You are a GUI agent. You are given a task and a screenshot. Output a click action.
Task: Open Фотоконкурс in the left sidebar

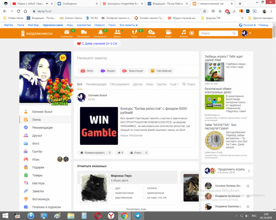[45, 199]
